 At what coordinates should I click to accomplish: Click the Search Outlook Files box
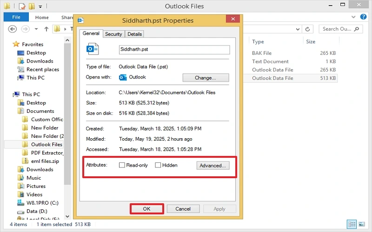(x=340, y=29)
